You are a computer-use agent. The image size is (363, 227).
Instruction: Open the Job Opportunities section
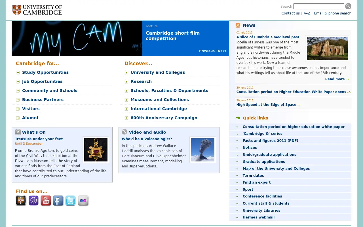[42, 81]
